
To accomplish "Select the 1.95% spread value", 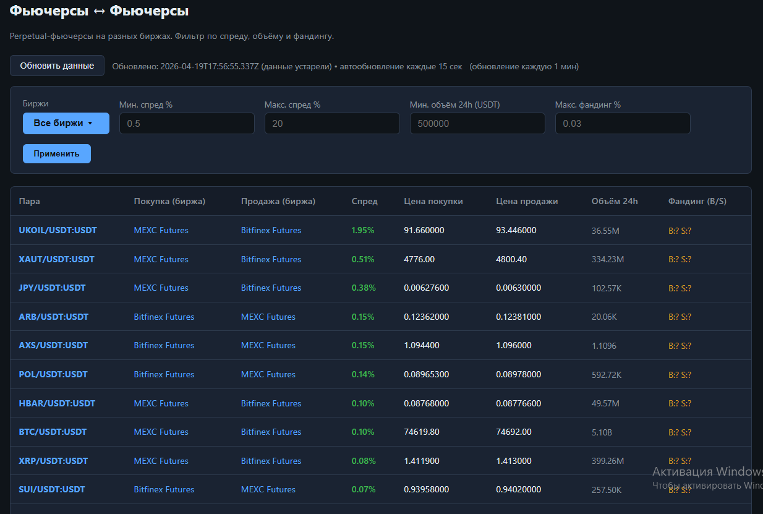I will [363, 230].
